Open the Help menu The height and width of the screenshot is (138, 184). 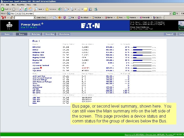(34, 5)
